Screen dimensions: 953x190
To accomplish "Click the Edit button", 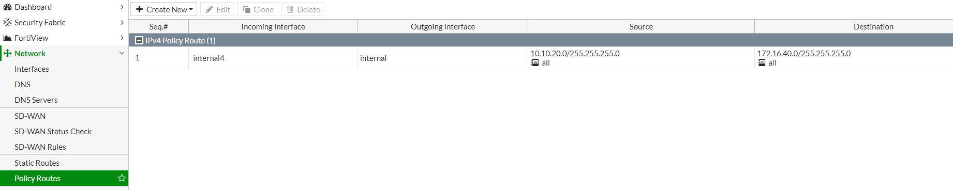I will (218, 9).
